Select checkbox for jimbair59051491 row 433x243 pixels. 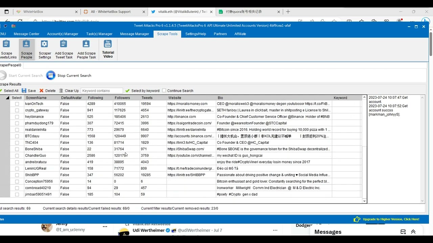[17, 194]
